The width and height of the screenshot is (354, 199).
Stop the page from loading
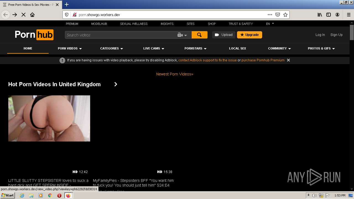tap(24, 15)
